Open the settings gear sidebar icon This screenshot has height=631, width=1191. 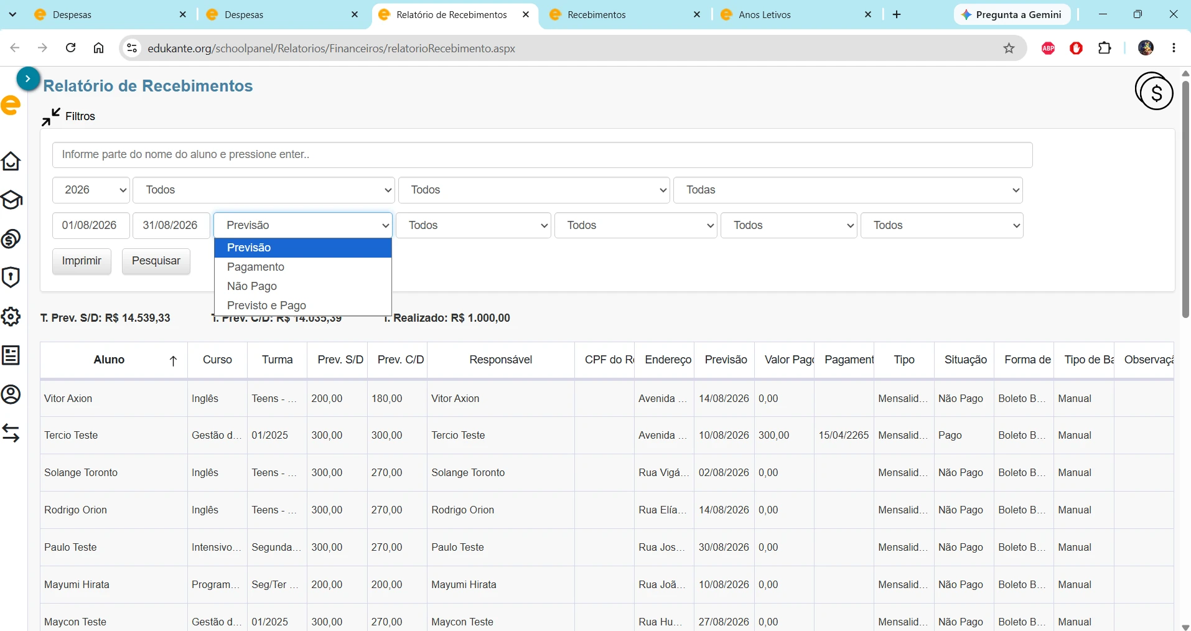[x=11, y=317]
